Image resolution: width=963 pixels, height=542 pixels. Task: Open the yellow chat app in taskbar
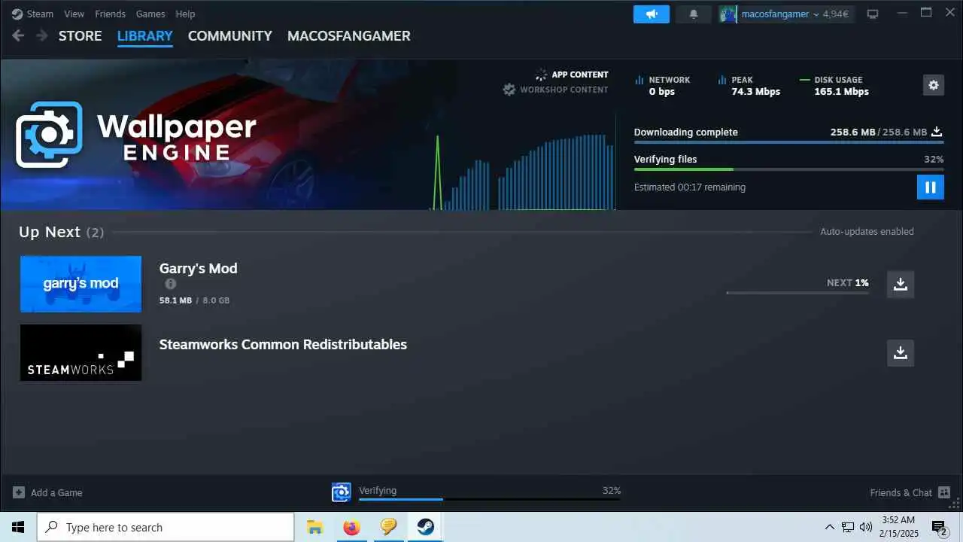388,527
